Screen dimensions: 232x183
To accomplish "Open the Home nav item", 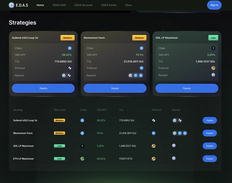I will click(x=40, y=5).
